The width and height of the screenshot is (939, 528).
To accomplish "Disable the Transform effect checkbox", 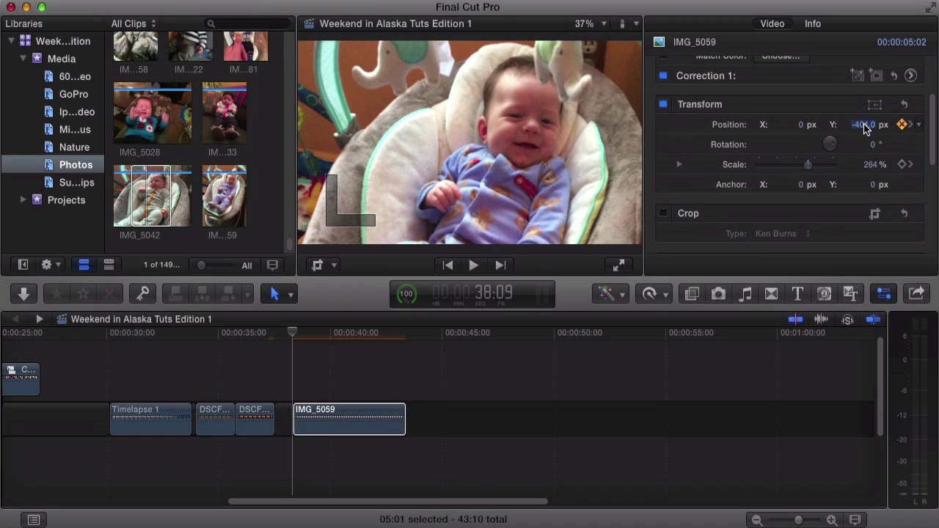I will tap(663, 104).
